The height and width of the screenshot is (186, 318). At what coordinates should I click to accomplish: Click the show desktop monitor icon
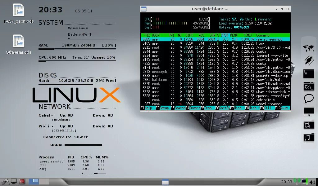tap(14, 181)
